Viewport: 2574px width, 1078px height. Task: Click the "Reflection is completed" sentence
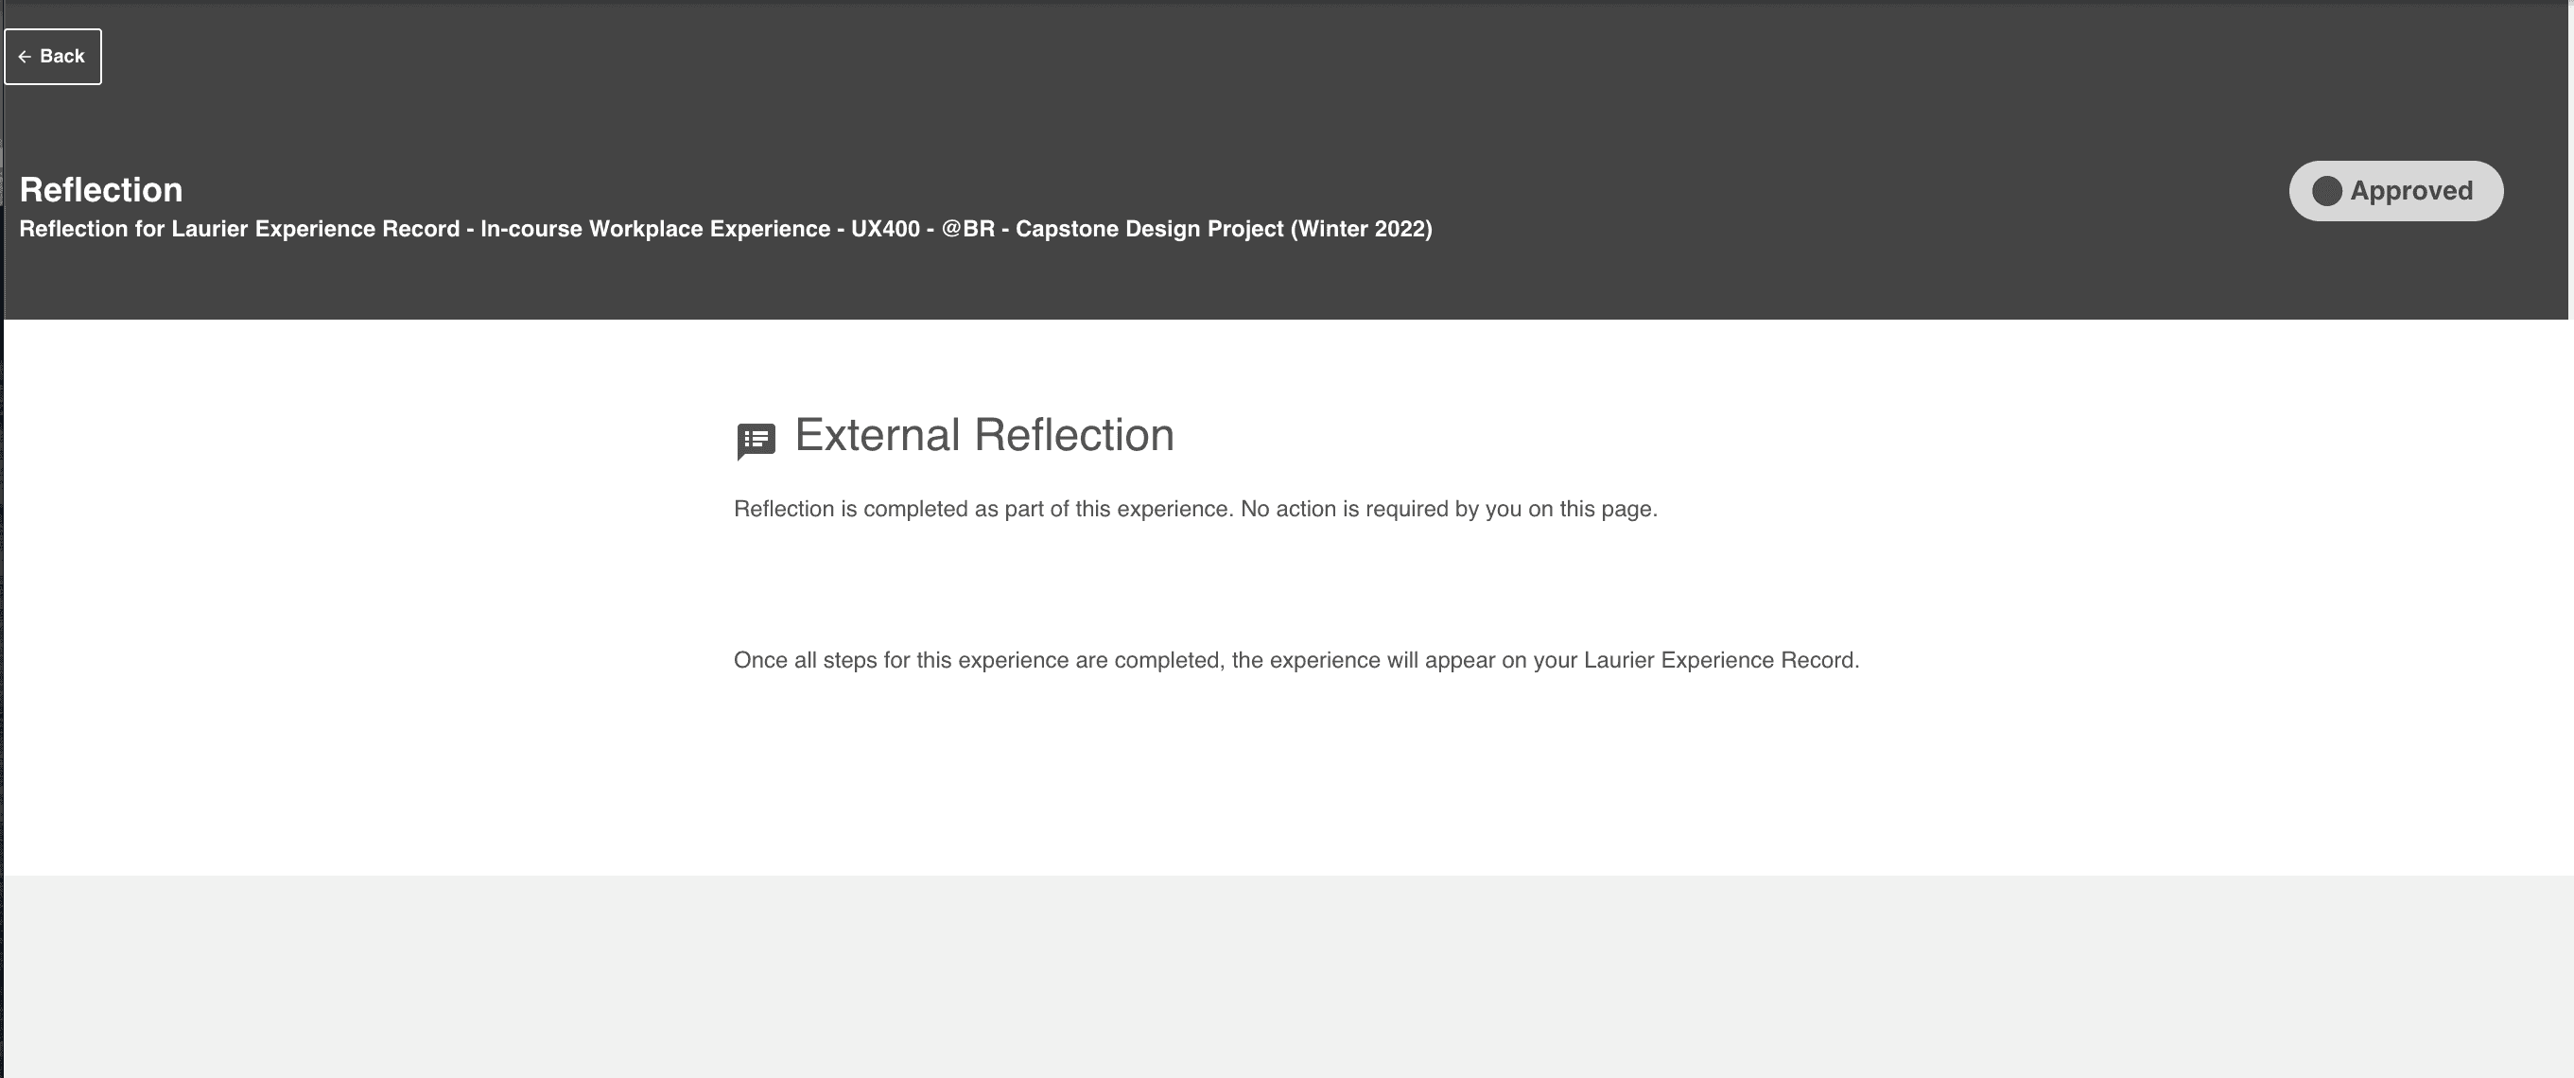tap(984, 509)
